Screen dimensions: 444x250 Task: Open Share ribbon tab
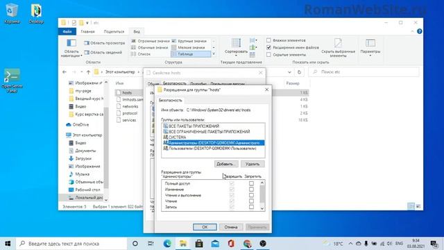pyautogui.click(x=114, y=31)
